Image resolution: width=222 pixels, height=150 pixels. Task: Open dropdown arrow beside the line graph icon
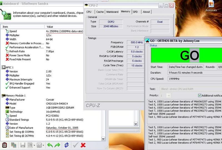point(43,145)
